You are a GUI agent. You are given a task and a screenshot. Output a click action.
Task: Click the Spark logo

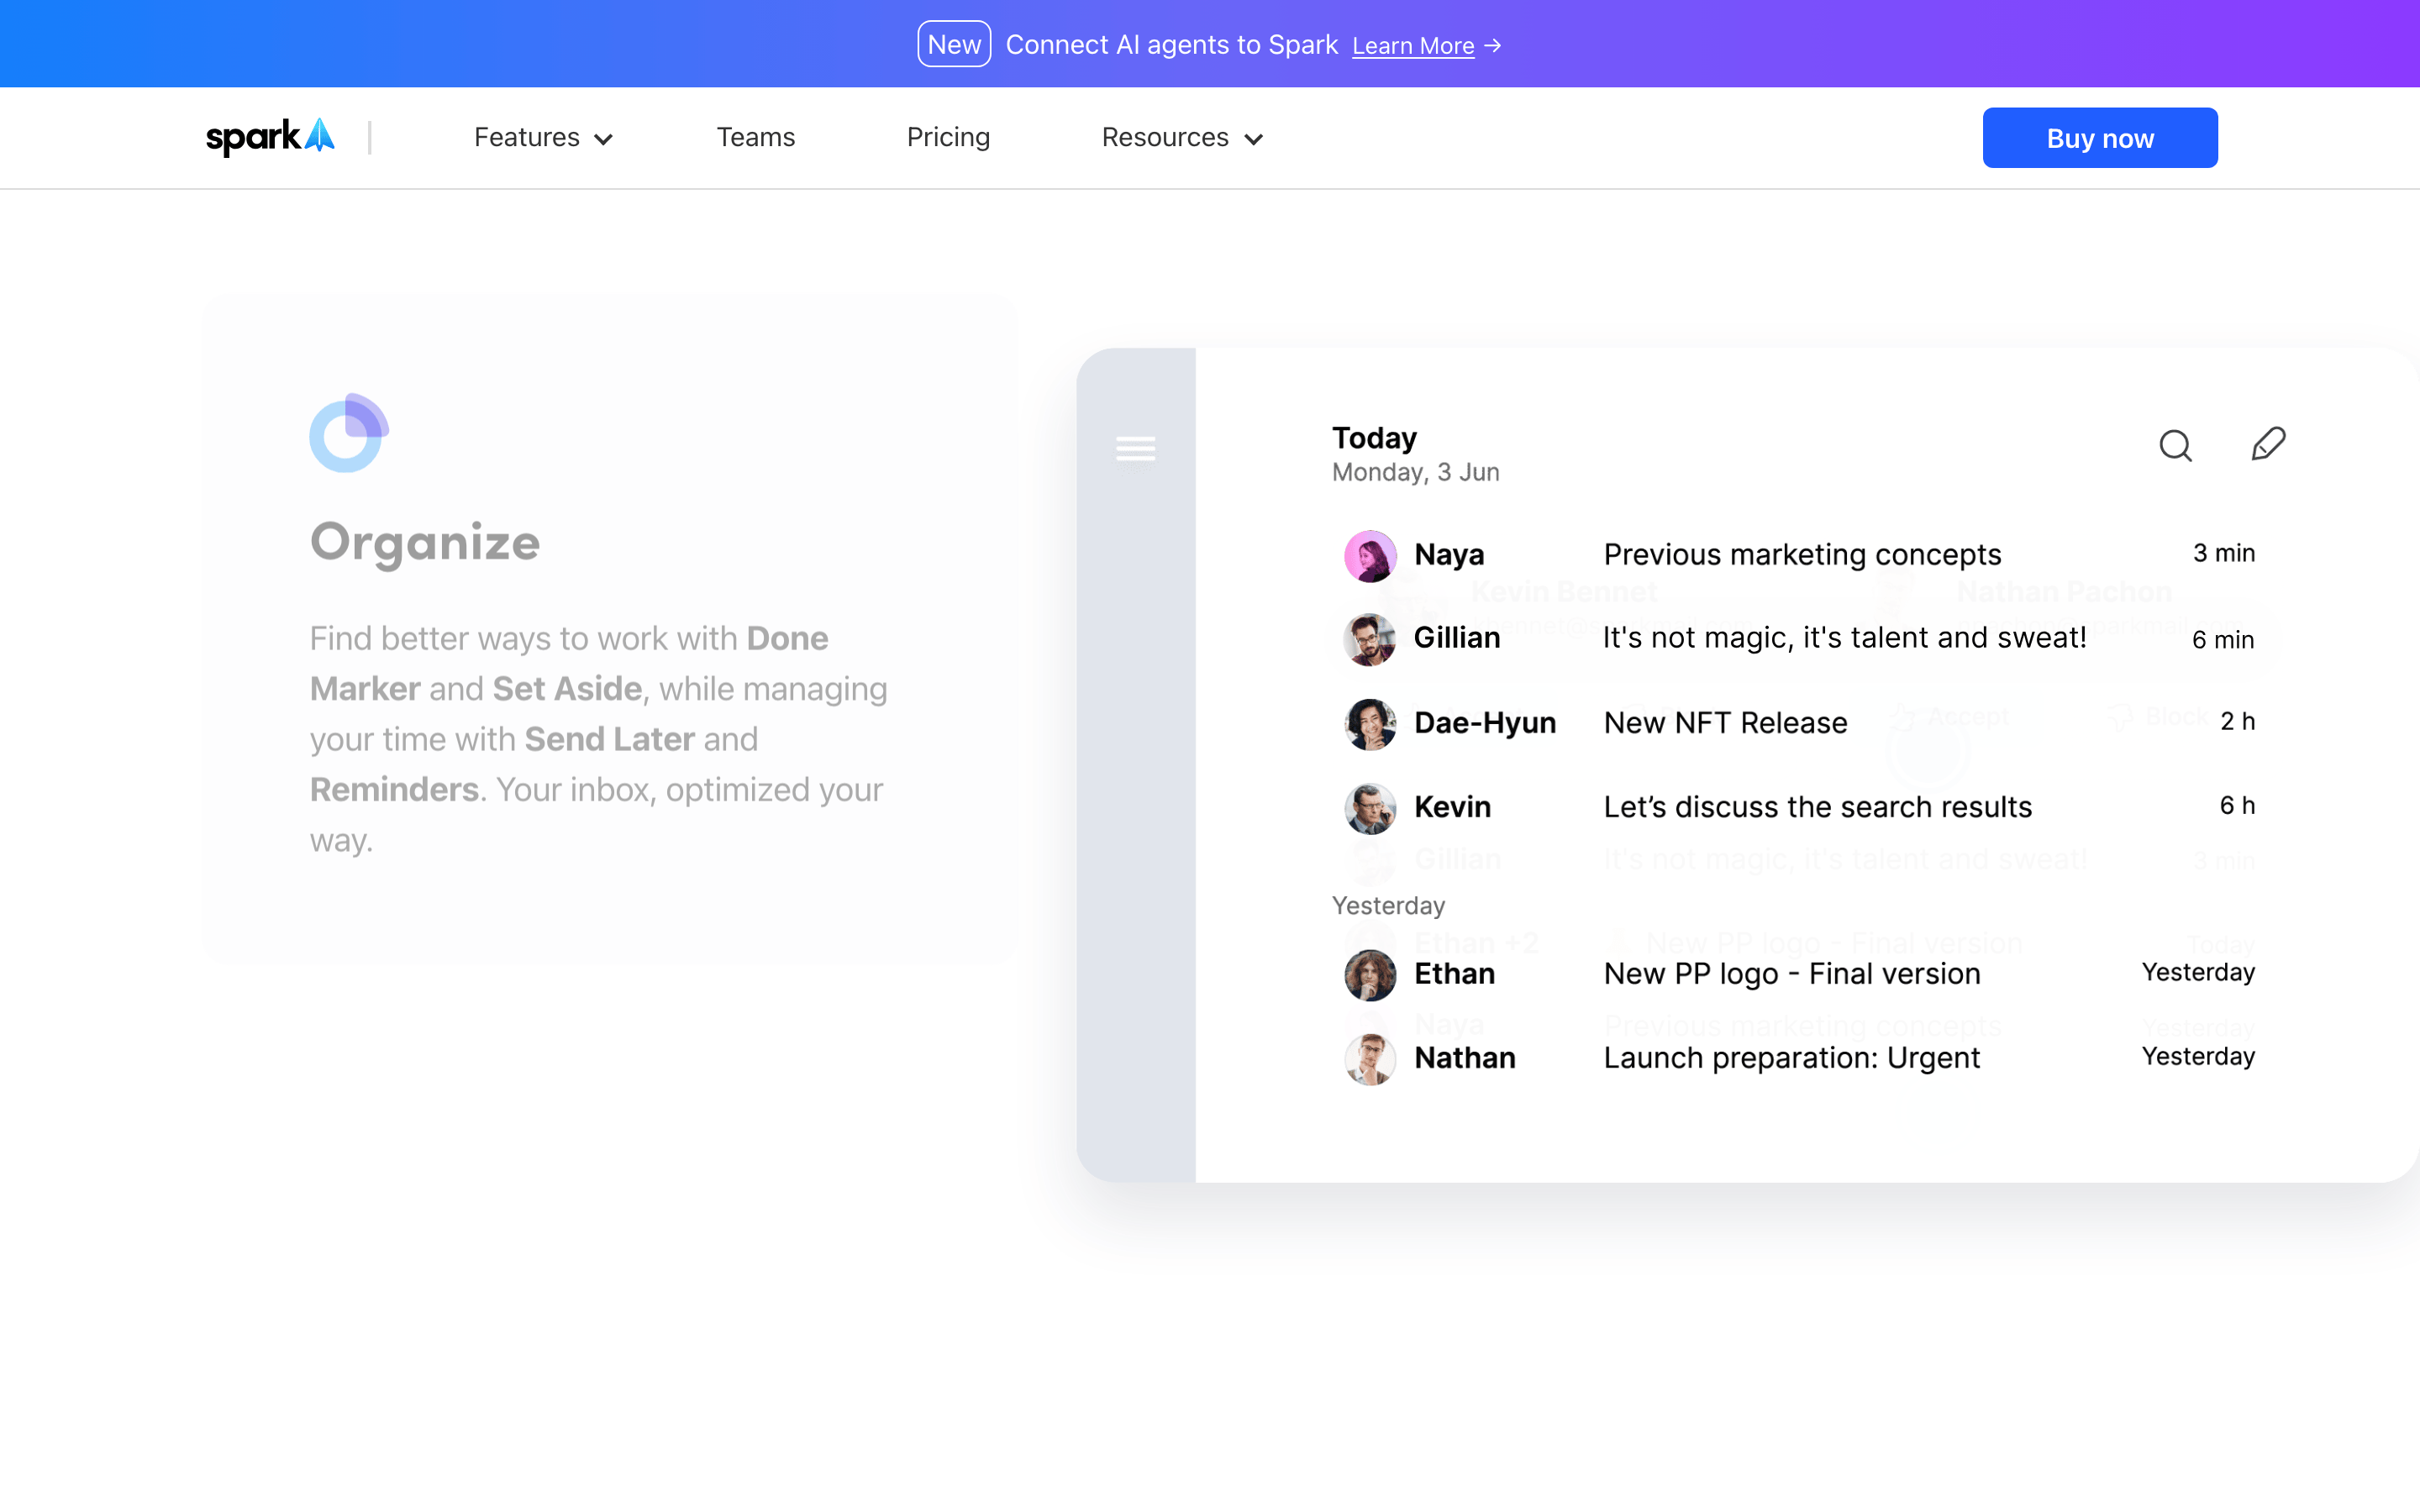pos(270,137)
